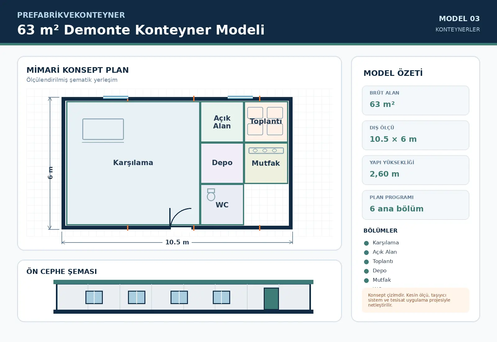Click the fourth window next to the door
Viewport: 497px width, 342px height.
(221, 297)
